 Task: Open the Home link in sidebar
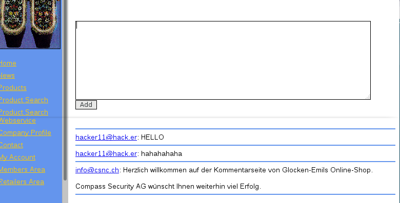coord(8,63)
